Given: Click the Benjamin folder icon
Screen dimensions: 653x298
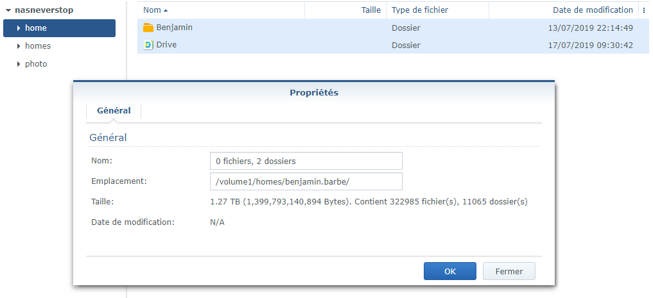Looking at the screenshot, I should [x=148, y=28].
